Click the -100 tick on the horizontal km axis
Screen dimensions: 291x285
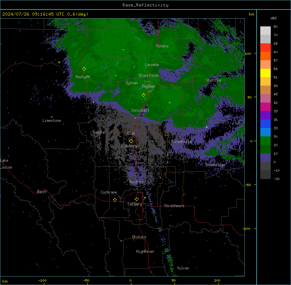click(42, 280)
